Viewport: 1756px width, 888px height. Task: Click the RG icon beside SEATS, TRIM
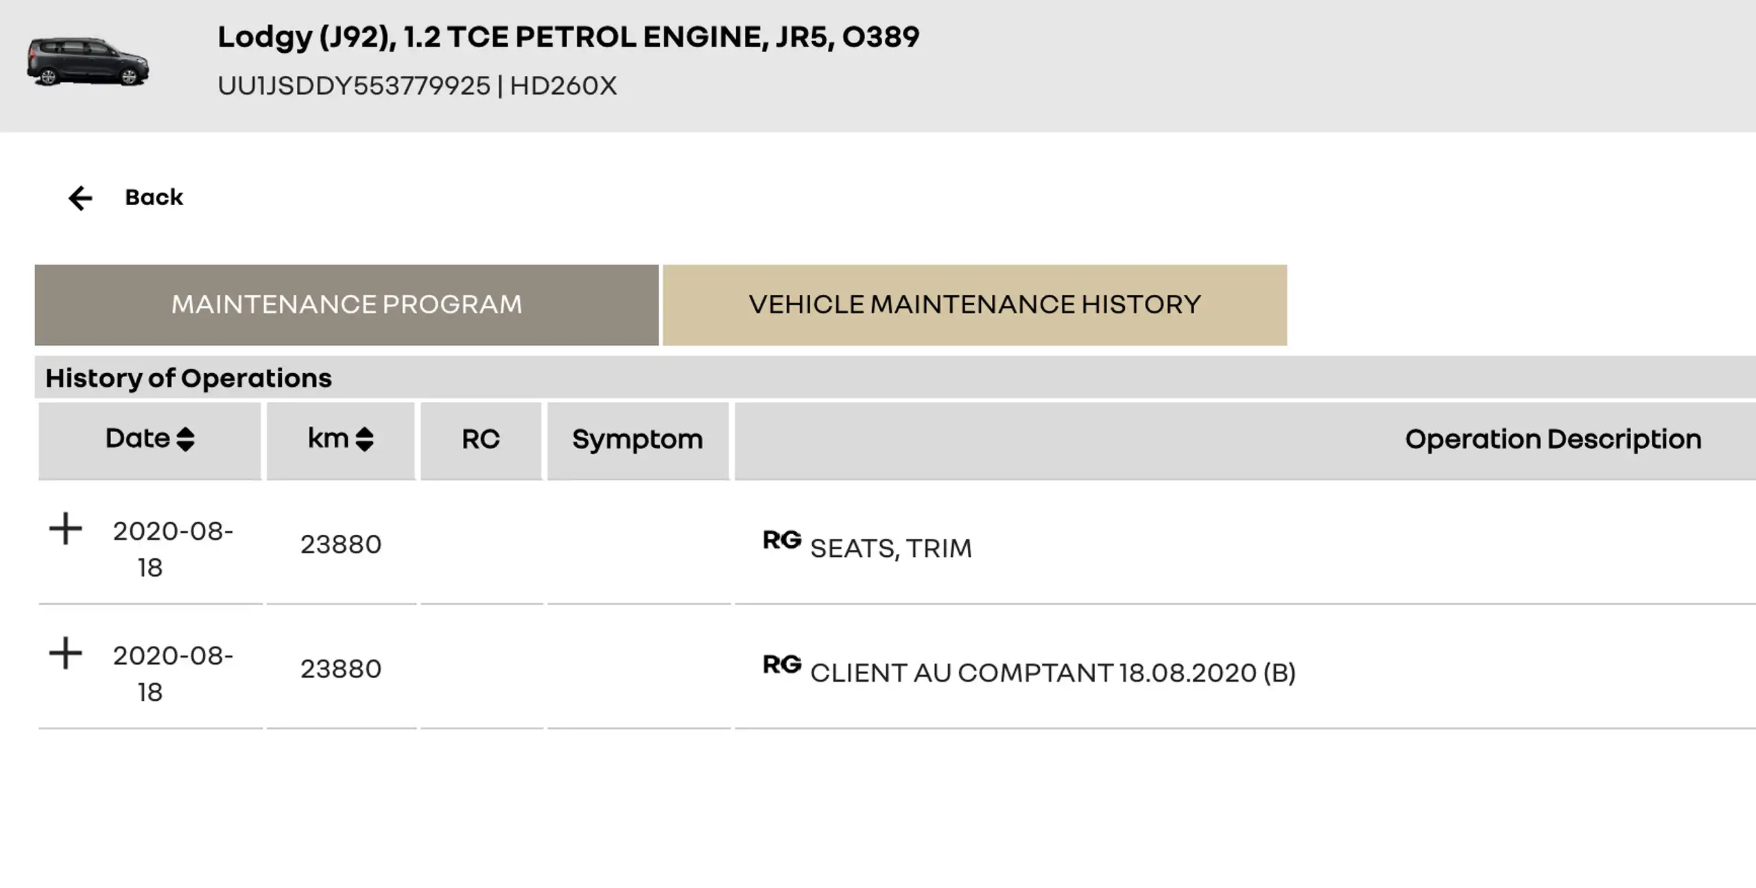coord(782,540)
